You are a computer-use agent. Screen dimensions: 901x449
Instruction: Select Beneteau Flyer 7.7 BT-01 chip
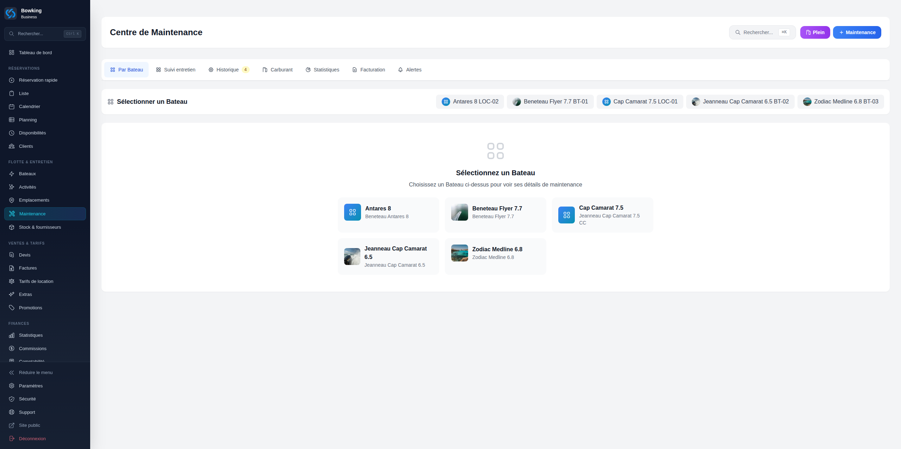click(550, 102)
